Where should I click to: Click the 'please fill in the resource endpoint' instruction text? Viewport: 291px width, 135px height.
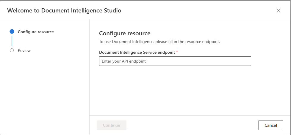pyautogui.click(x=188, y=42)
